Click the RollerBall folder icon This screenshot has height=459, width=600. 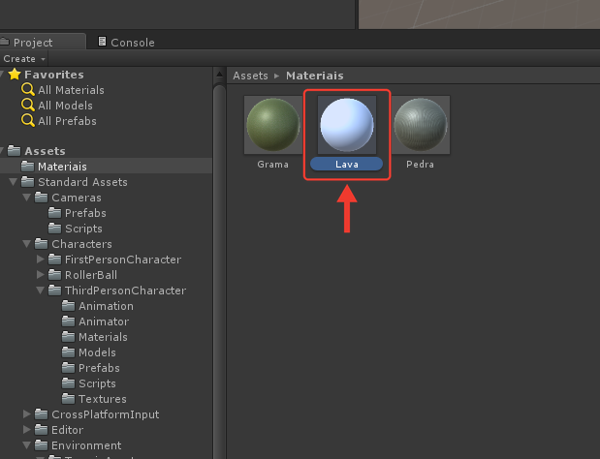pos(54,274)
